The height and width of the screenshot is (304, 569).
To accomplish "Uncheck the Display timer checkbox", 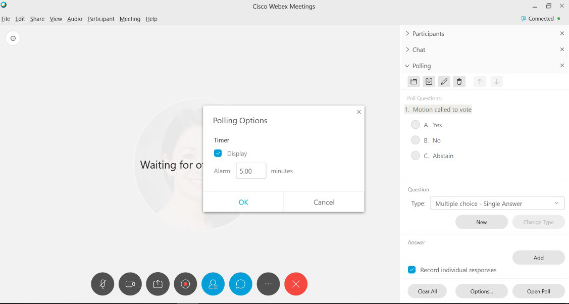I will pos(218,154).
